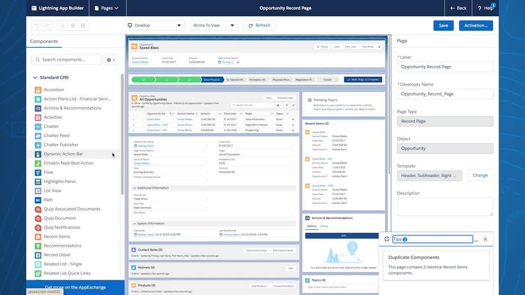Click the Undo arrow icon
Viewport: 525px width, 295px height.
click(37, 25)
